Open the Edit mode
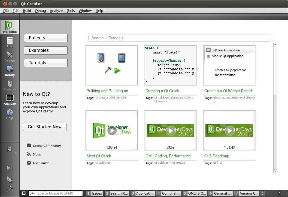 pos(10,42)
